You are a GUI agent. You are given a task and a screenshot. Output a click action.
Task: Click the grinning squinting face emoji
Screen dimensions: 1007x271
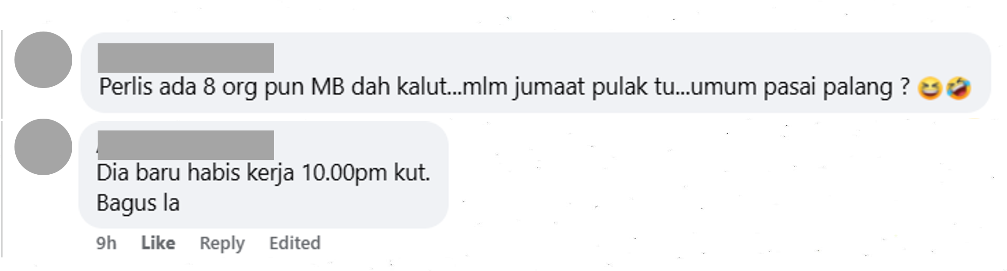pyautogui.click(x=929, y=88)
